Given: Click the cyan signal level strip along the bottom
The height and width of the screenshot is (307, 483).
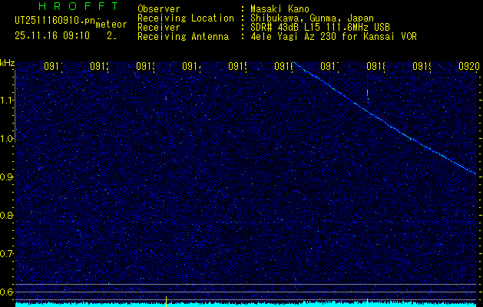Looking at the screenshot, I should click(246, 305).
